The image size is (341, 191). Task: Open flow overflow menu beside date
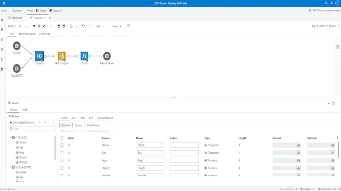pos(339,26)
